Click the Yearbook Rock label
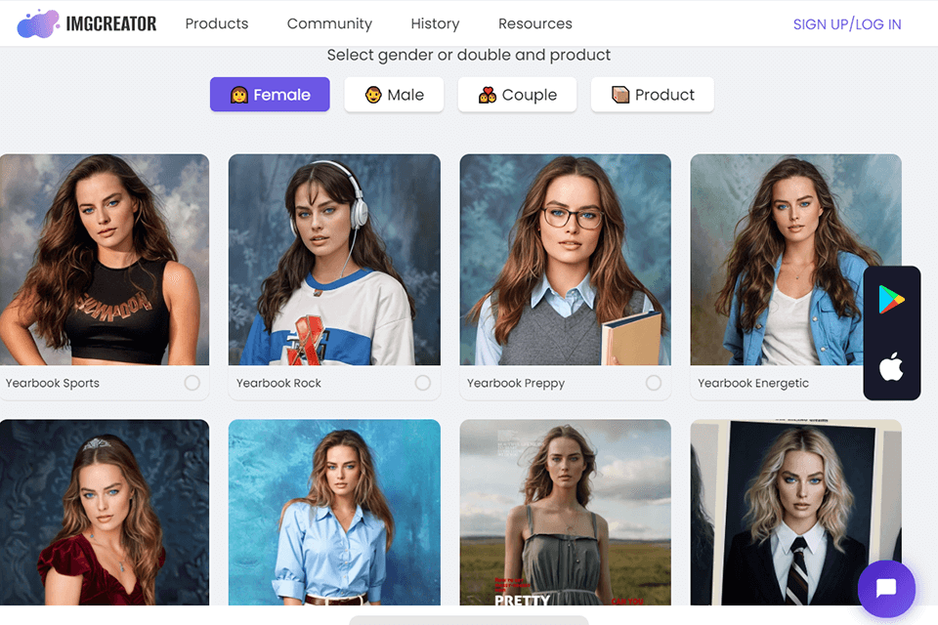 tap(278, 383)
